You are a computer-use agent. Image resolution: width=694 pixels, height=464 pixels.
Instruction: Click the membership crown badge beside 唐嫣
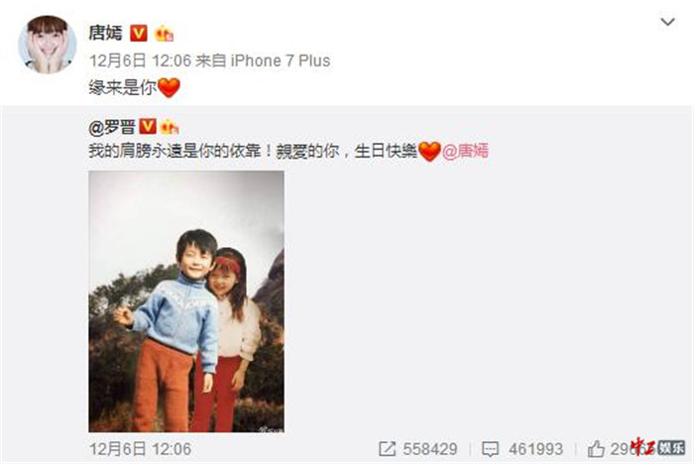(x=165, y=33)
